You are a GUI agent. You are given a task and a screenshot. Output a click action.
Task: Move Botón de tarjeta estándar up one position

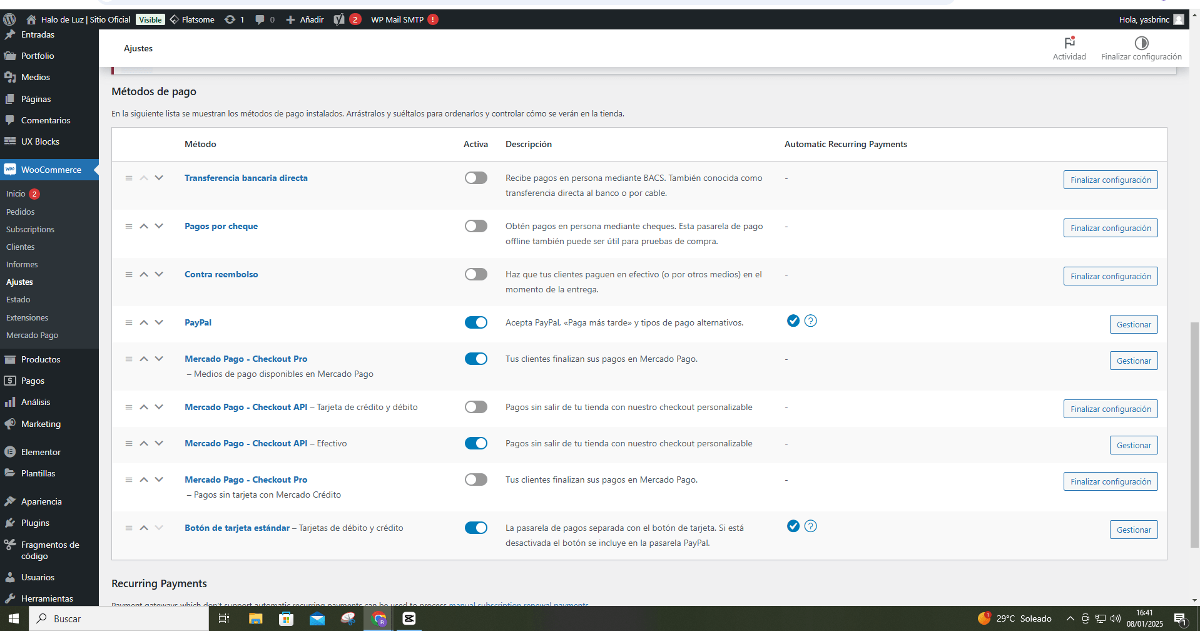pyautogui.click(x=144, y=528)
